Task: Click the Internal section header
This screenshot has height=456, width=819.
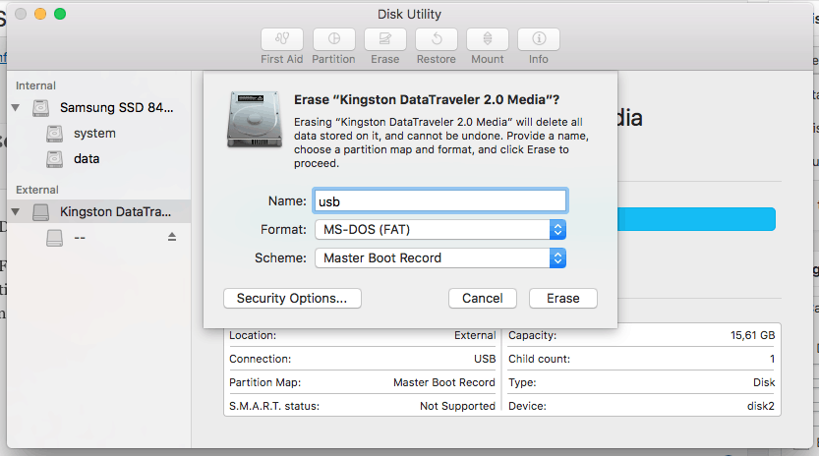Action: point(35,85)
